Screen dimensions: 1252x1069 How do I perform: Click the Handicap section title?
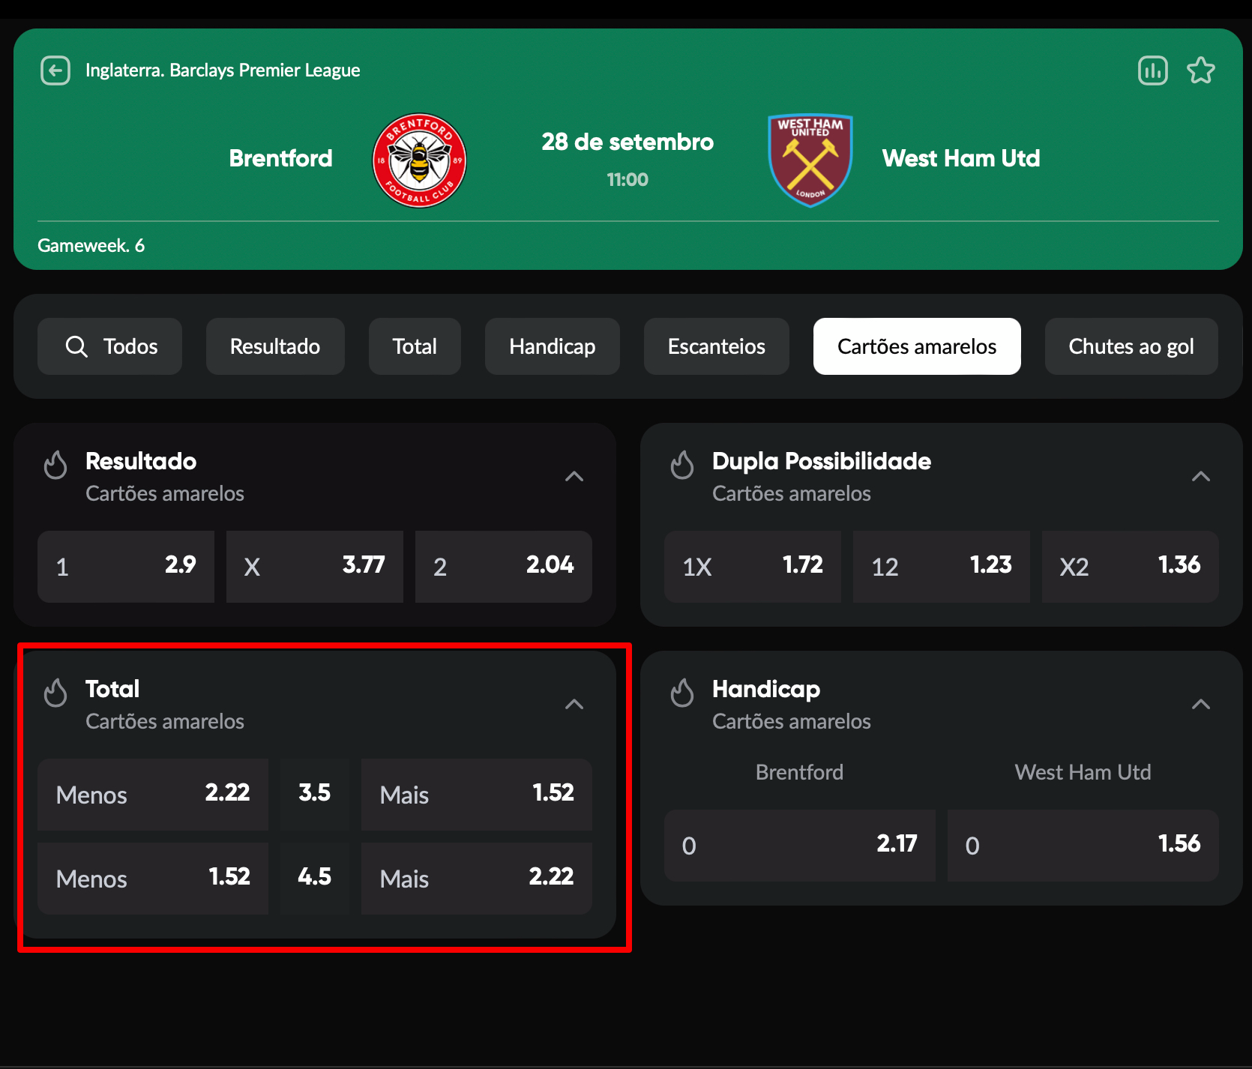tap(766, 689)
